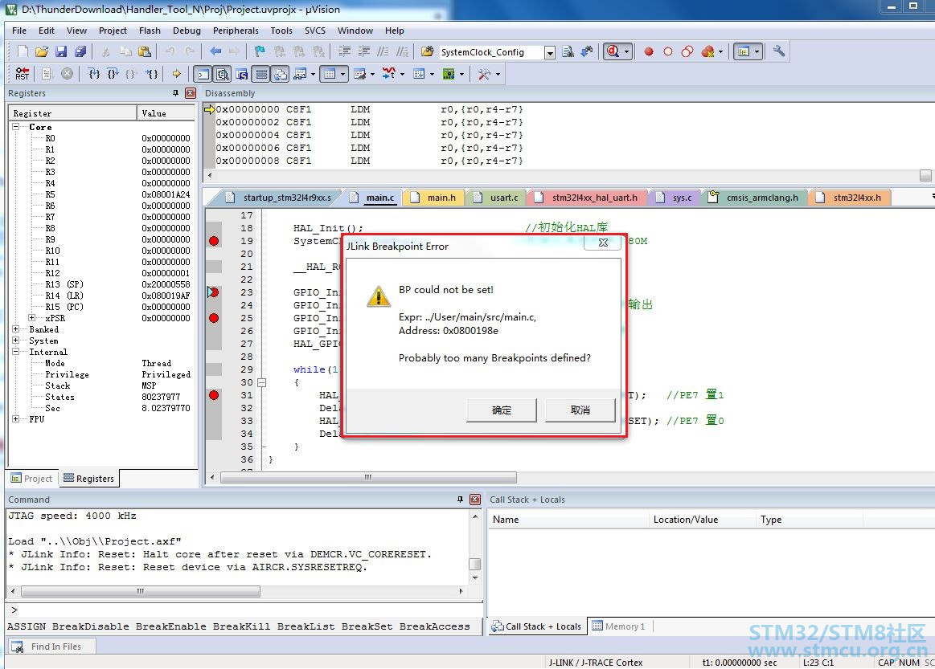
Task: Click the Command window horizontal scrollbar thumb
Action: (140, 592)
